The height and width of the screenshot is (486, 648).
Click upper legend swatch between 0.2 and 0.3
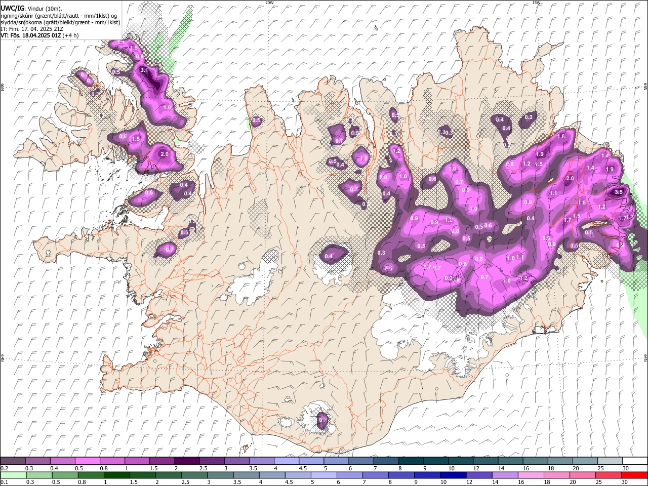pyautogui.click(x=13, y=461)
